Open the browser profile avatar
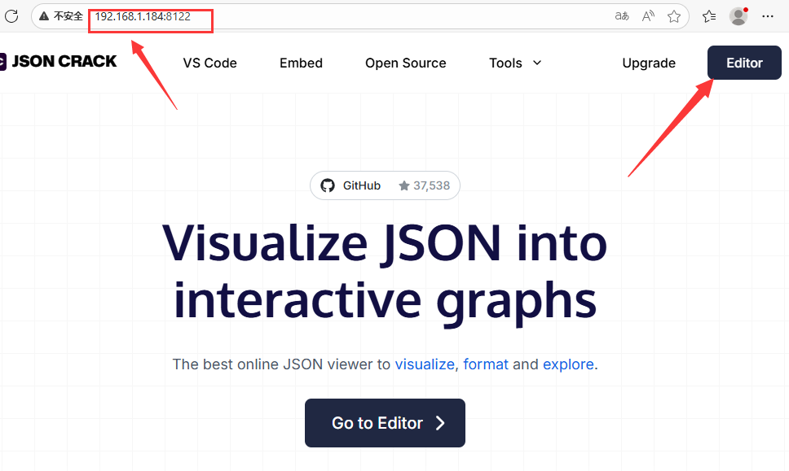This screenshot has height=471, width=789. (738, 16)
